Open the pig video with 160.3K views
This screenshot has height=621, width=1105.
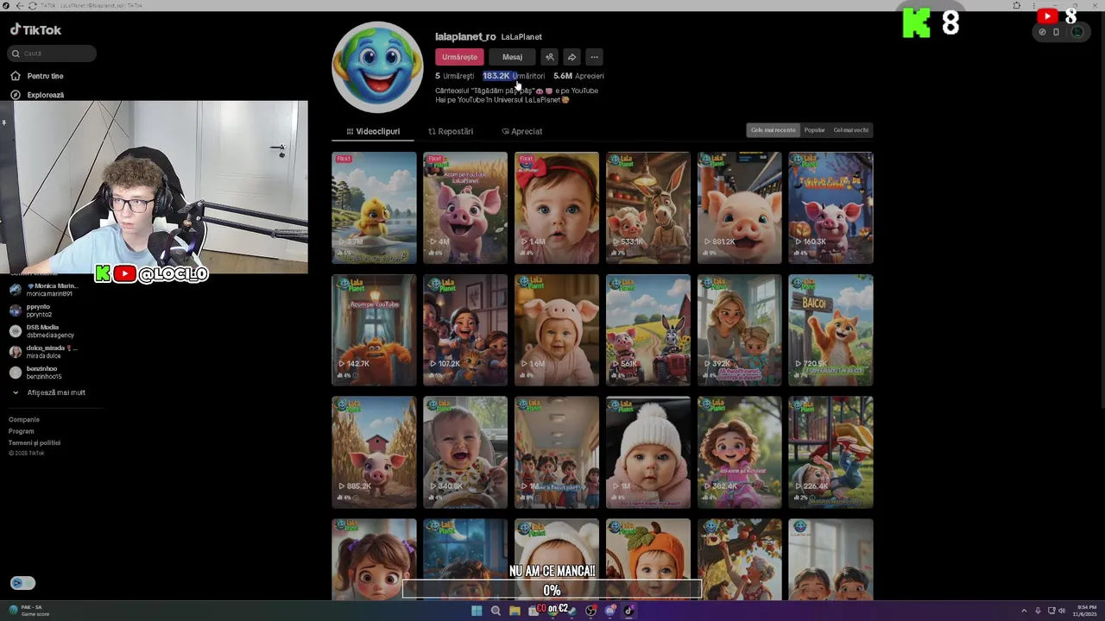pos(830,208)
